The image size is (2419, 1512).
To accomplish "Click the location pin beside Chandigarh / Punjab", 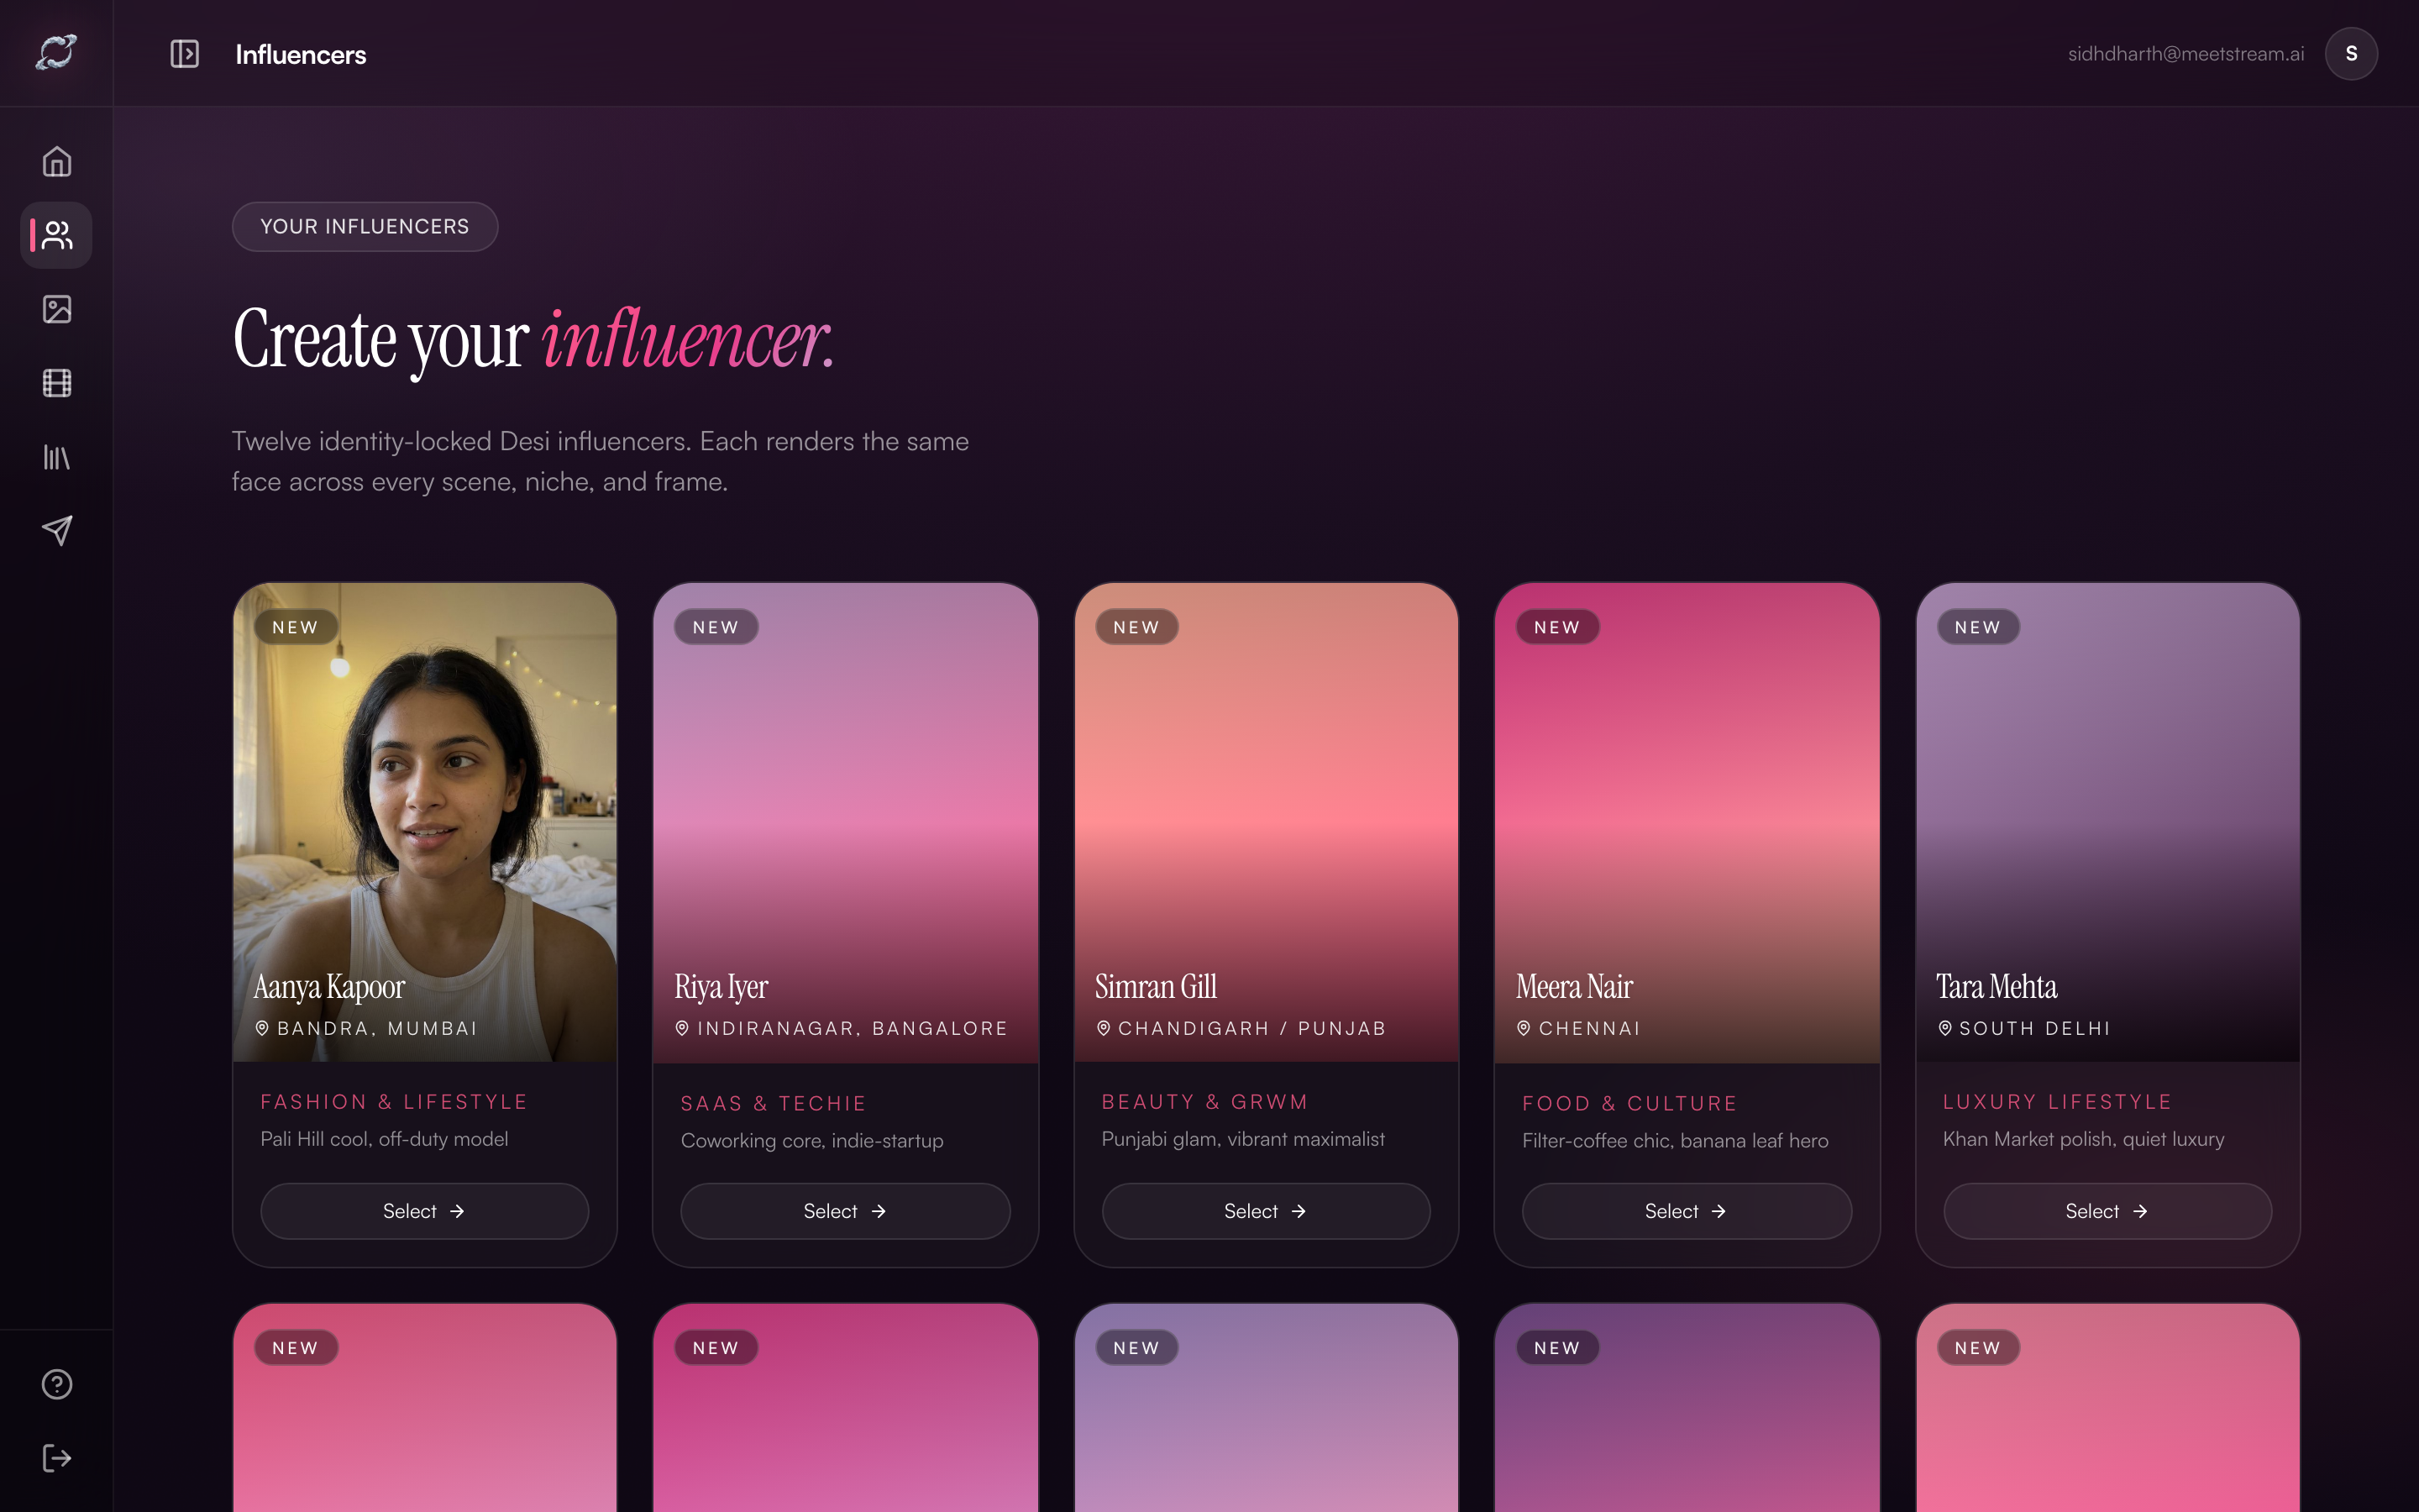I will point(1104,1028).
